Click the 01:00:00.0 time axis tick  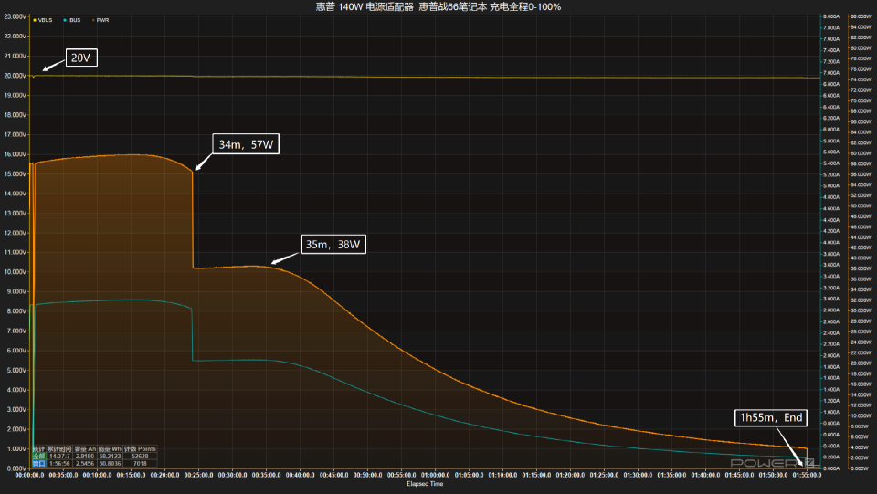[435, 475]
